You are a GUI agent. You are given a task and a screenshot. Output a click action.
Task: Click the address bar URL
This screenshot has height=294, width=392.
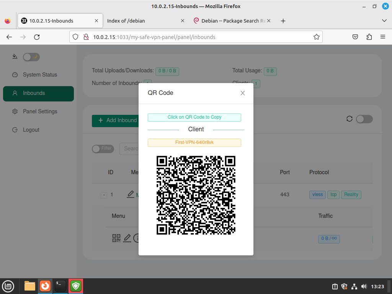click(154, 37)
